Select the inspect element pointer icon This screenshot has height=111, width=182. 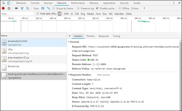[3, 3]
